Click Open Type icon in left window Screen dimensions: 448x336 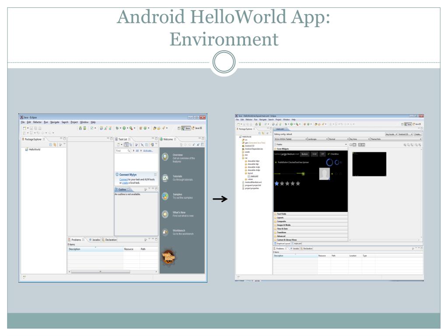tap(154, 128)
